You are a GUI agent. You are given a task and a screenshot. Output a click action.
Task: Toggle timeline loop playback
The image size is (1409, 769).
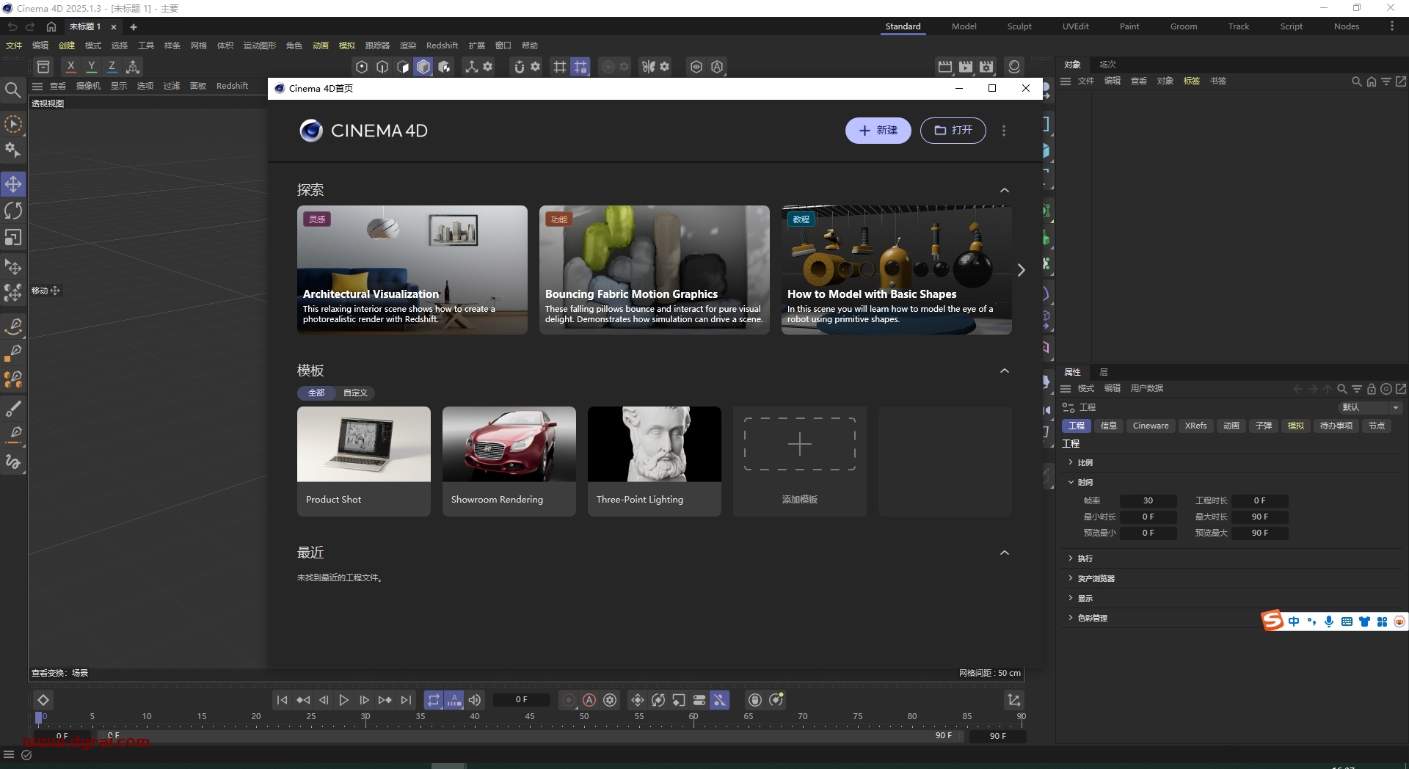coord(434,700)
